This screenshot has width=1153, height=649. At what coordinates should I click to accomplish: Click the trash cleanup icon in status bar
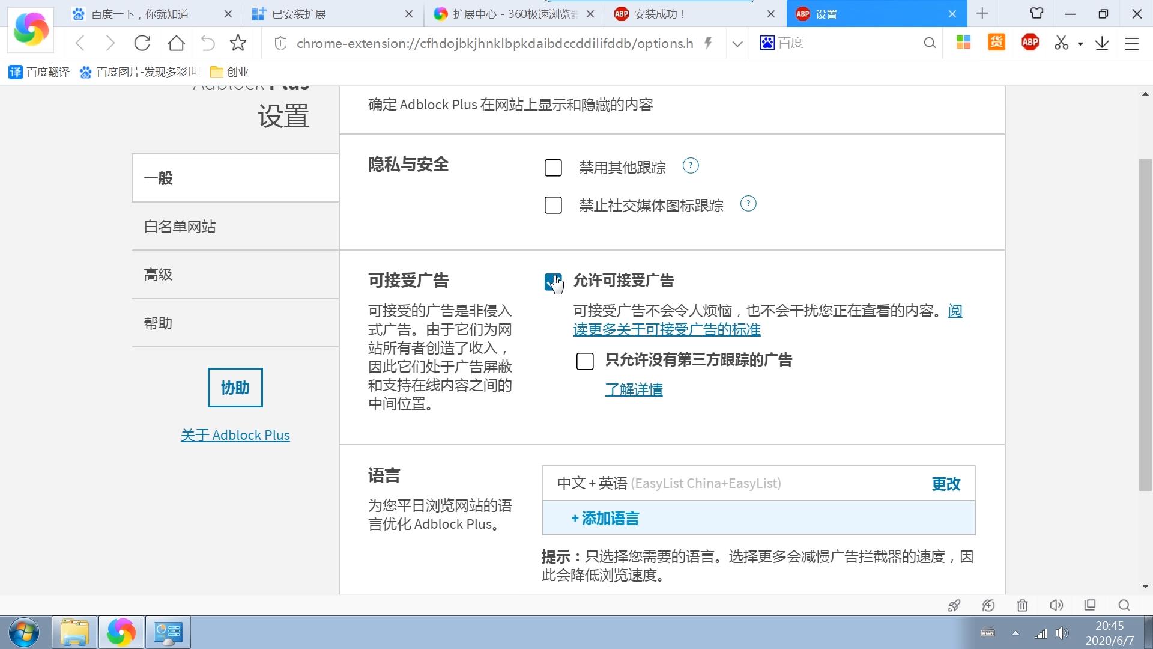[x=1022, y=605]
